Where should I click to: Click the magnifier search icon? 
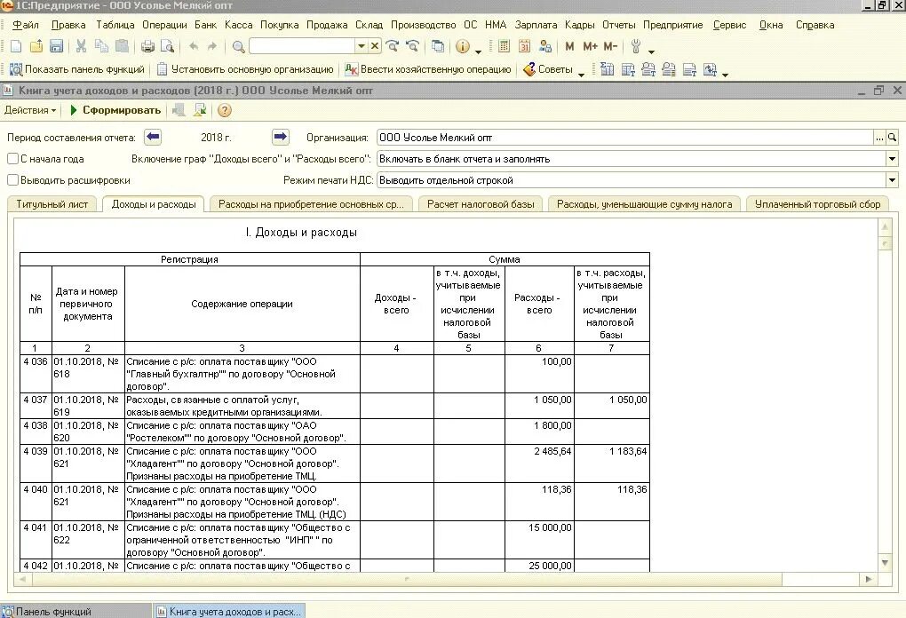click(x=238, y=46)
